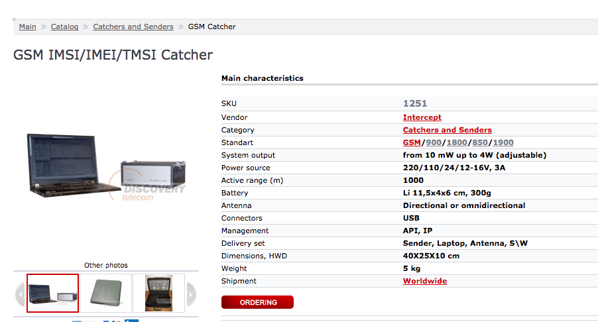Click the '5 kg' weight value
Image resolution: width=598 pixels, height=322 pixels.
(412, 268)
